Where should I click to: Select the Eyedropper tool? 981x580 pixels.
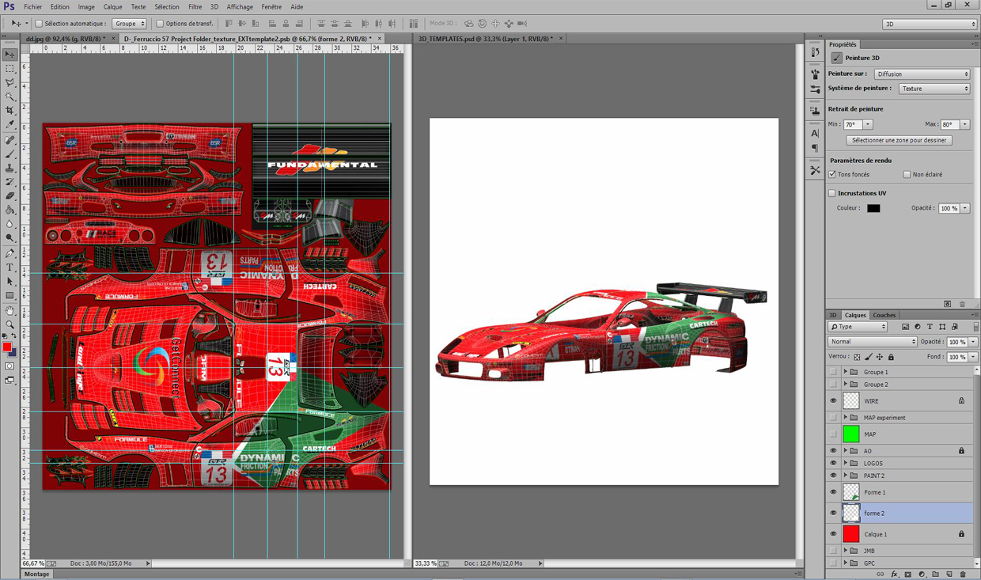pyautogui.click(x=9, y=125)
